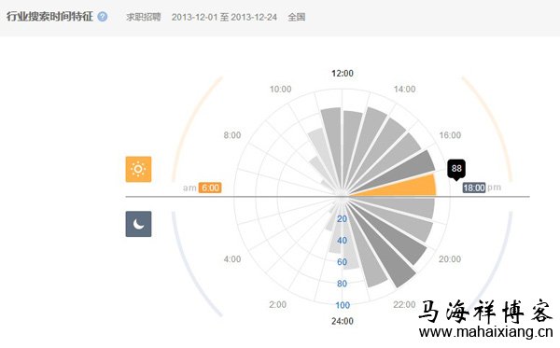Click the 4:00 hour label
The width and height of the screenshot is (560, 348).
pyautogui.click(x=232, y=258)
